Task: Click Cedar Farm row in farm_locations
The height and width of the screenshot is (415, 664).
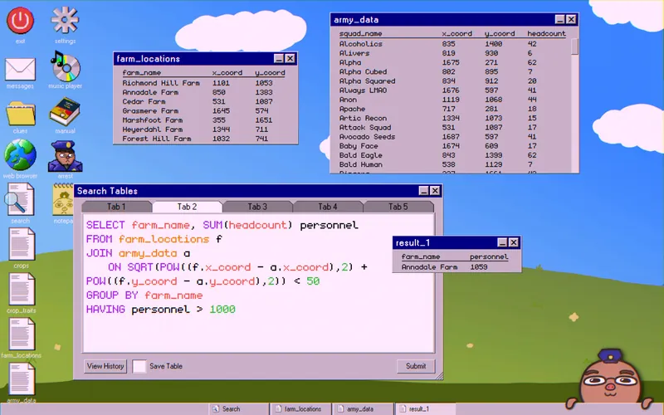Action: 203,101
